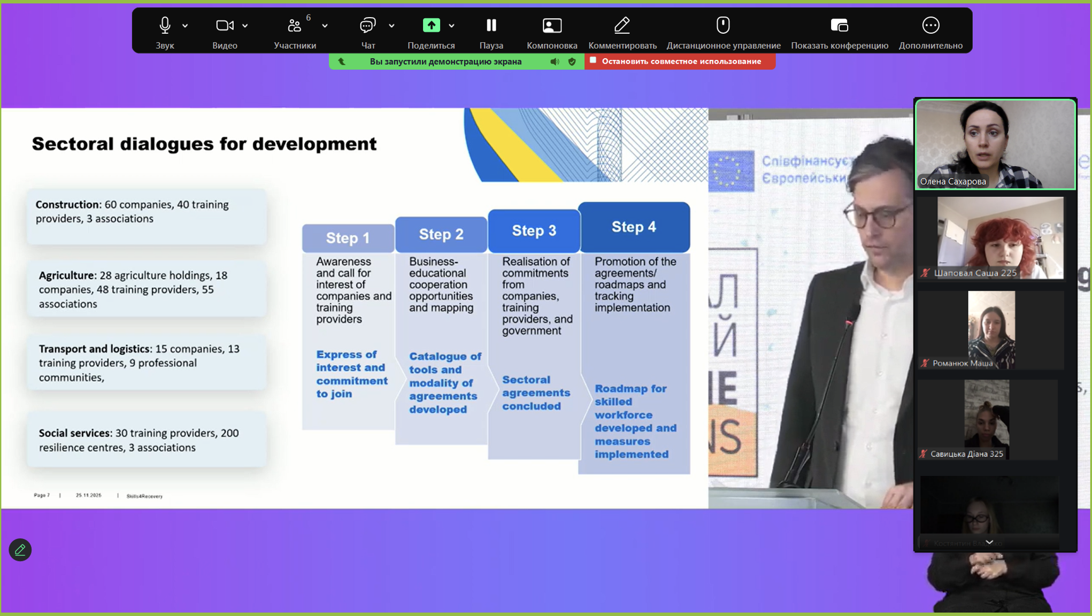Click Остановить совместное использование button

click(680, 61)
